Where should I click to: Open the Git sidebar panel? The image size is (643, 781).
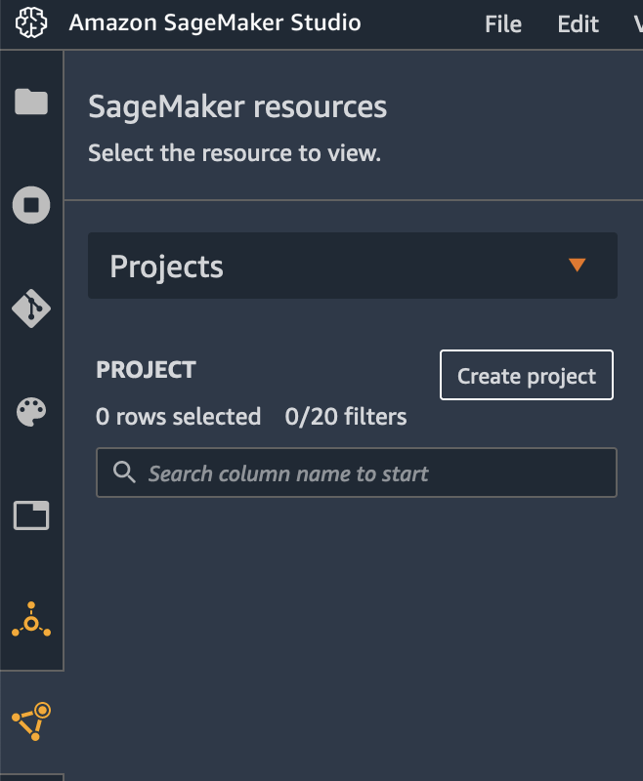[31, 308]
